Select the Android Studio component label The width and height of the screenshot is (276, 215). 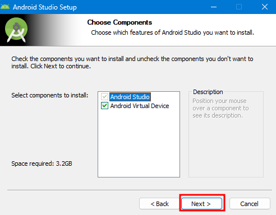(x=130, y=97)
